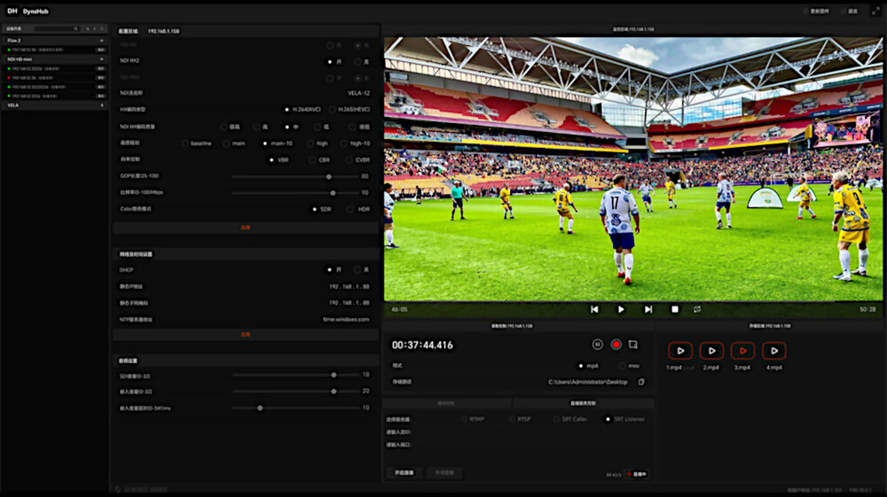Screen dimensions: 887x497
Task: Turn NDI HX2 on
Action: pos(330,61)
